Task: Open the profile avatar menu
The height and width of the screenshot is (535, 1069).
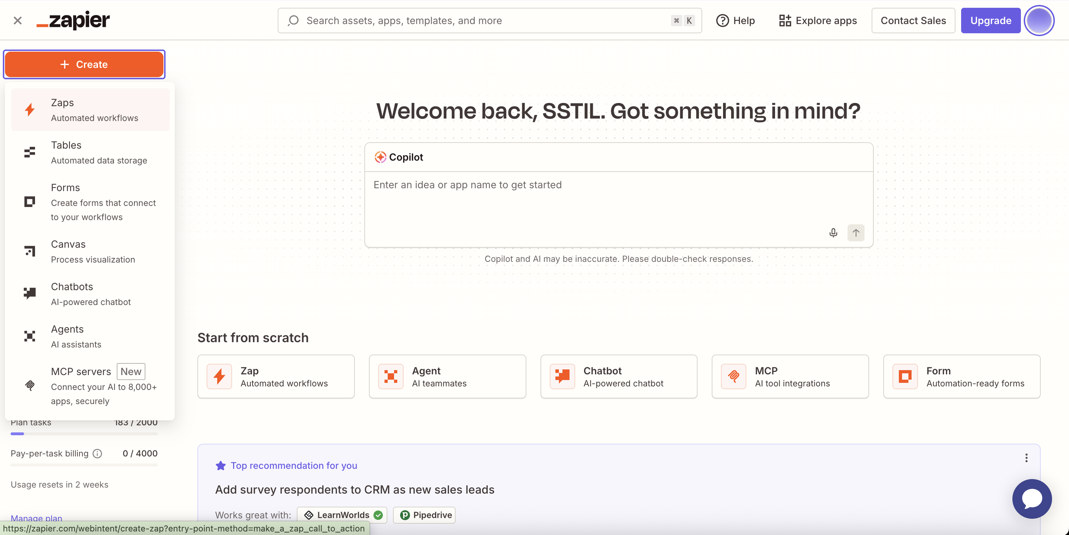Action: click(x=1039, y=20)
